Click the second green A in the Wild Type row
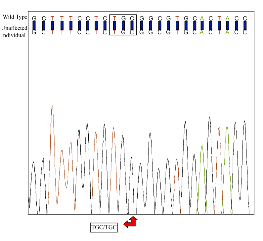The height and width of the screenshot is (241, 263). pos(228,19)
